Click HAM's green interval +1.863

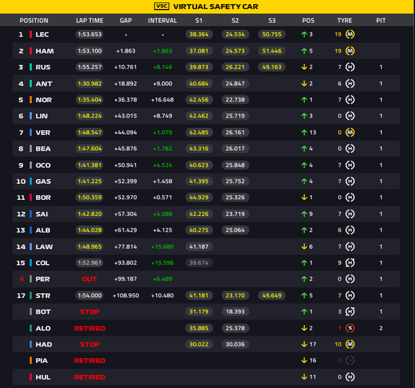tap(163, 50)
